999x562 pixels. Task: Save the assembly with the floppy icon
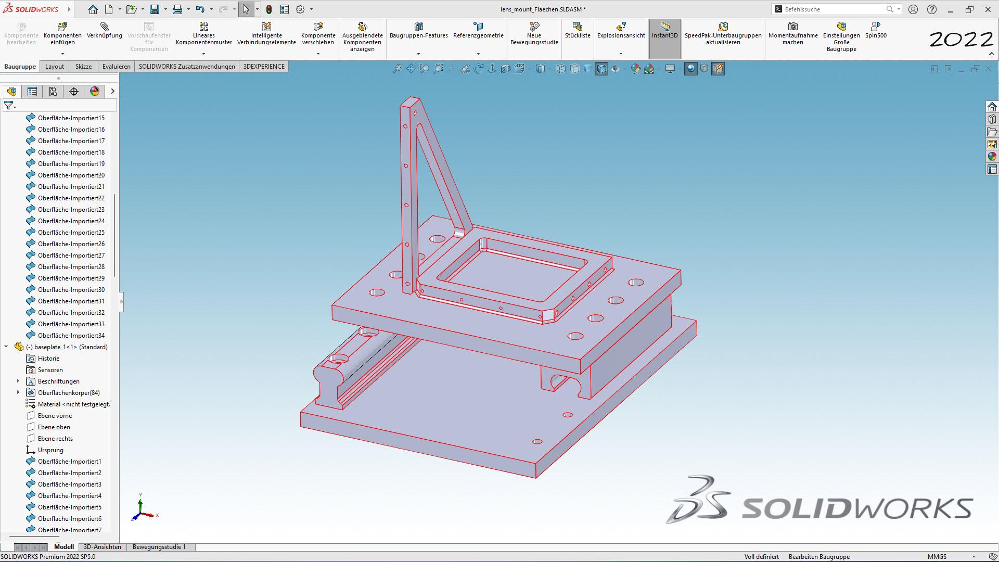tap(155, 9)
